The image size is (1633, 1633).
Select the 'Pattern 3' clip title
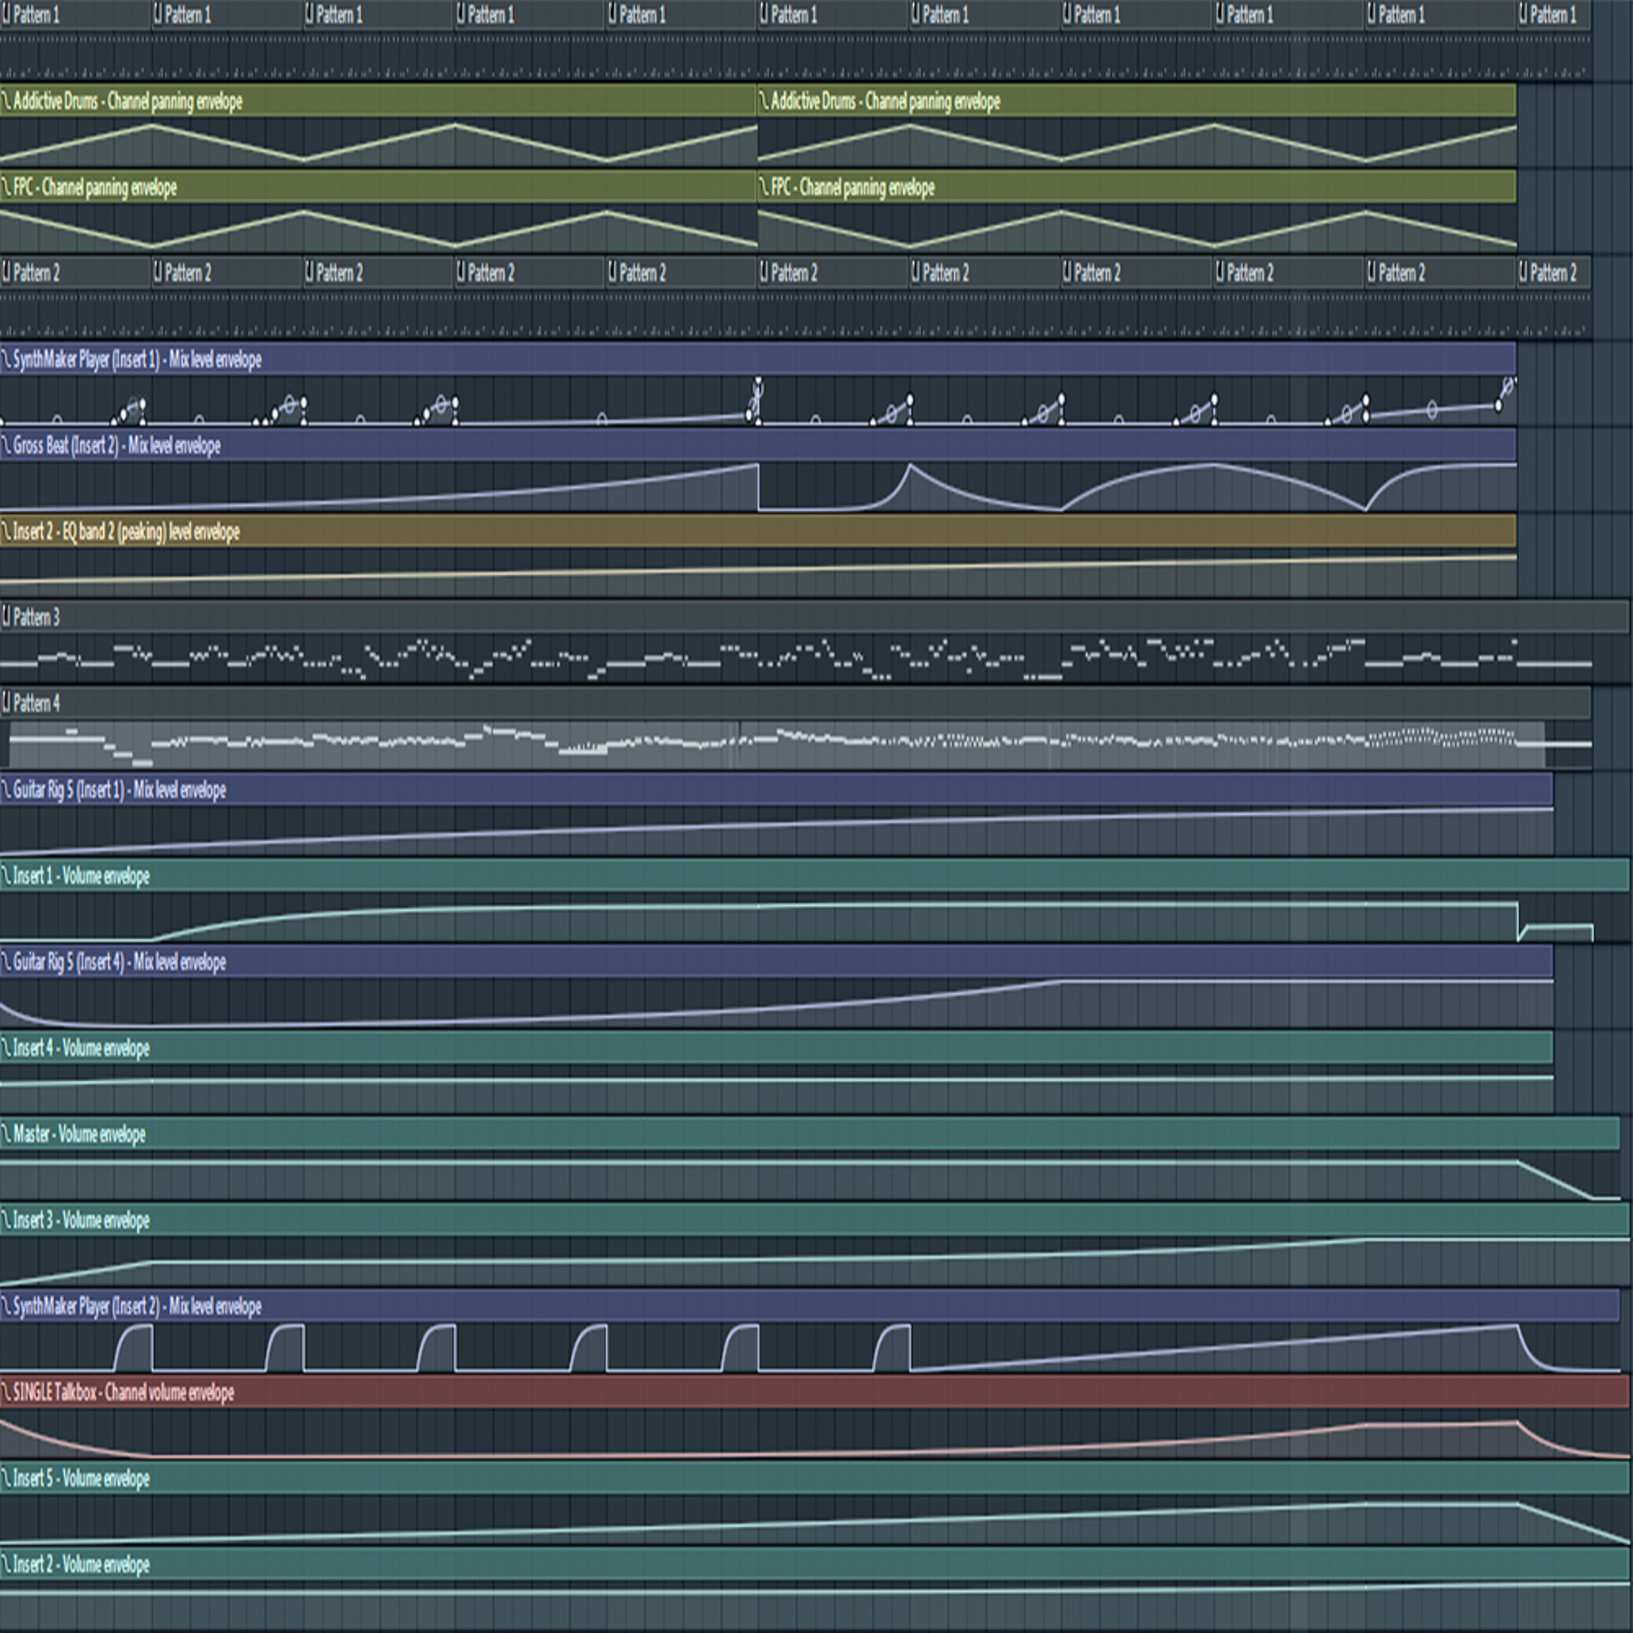click(36, 617)
